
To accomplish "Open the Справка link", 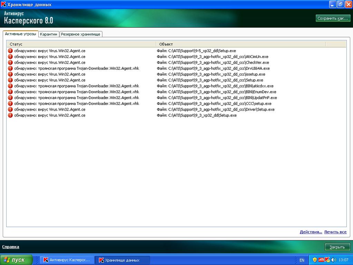I will 11,247.
